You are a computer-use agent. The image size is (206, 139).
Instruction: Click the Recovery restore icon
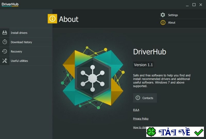[x=5, y=51]
